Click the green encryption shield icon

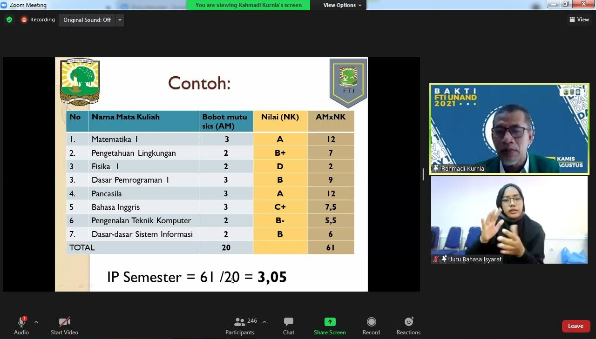click(9, 20)
